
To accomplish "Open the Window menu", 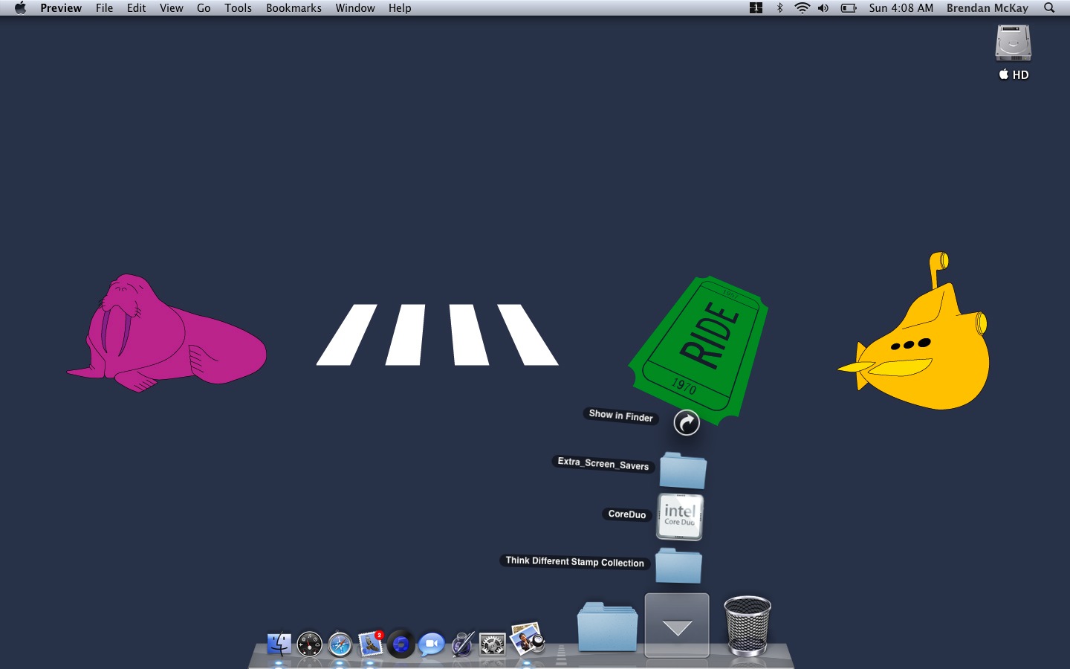I will [x=354, y=8].
